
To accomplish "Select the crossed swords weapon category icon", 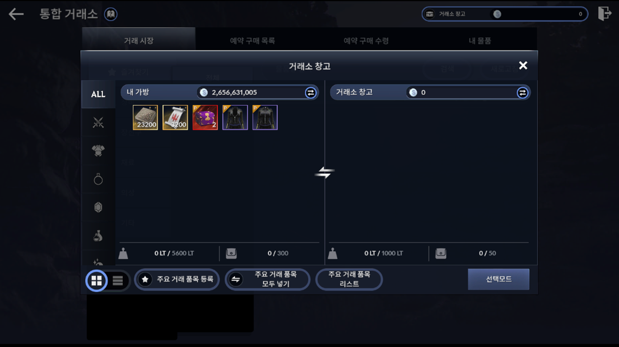I will coord(98,122).
